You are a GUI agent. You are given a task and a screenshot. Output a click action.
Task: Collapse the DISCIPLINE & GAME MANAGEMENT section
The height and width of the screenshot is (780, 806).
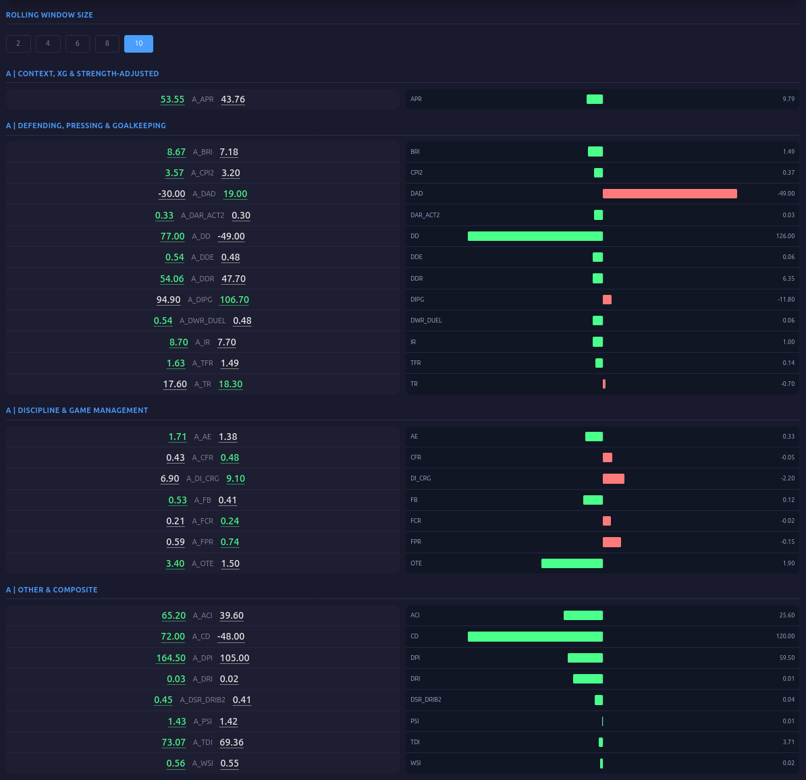[78, 410]
